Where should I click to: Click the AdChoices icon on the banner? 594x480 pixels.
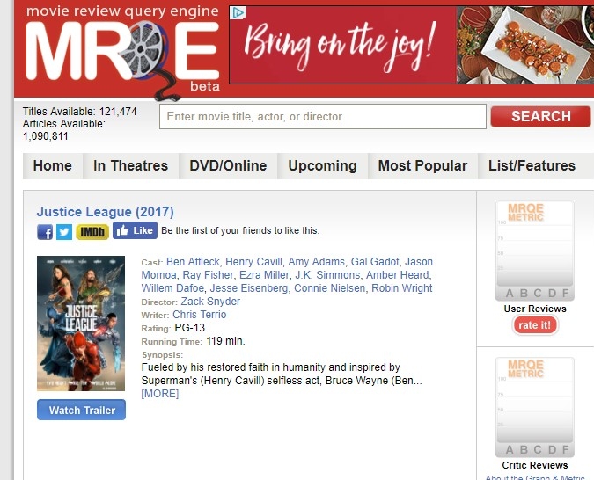pyautogui.click(x=238, y=12)
